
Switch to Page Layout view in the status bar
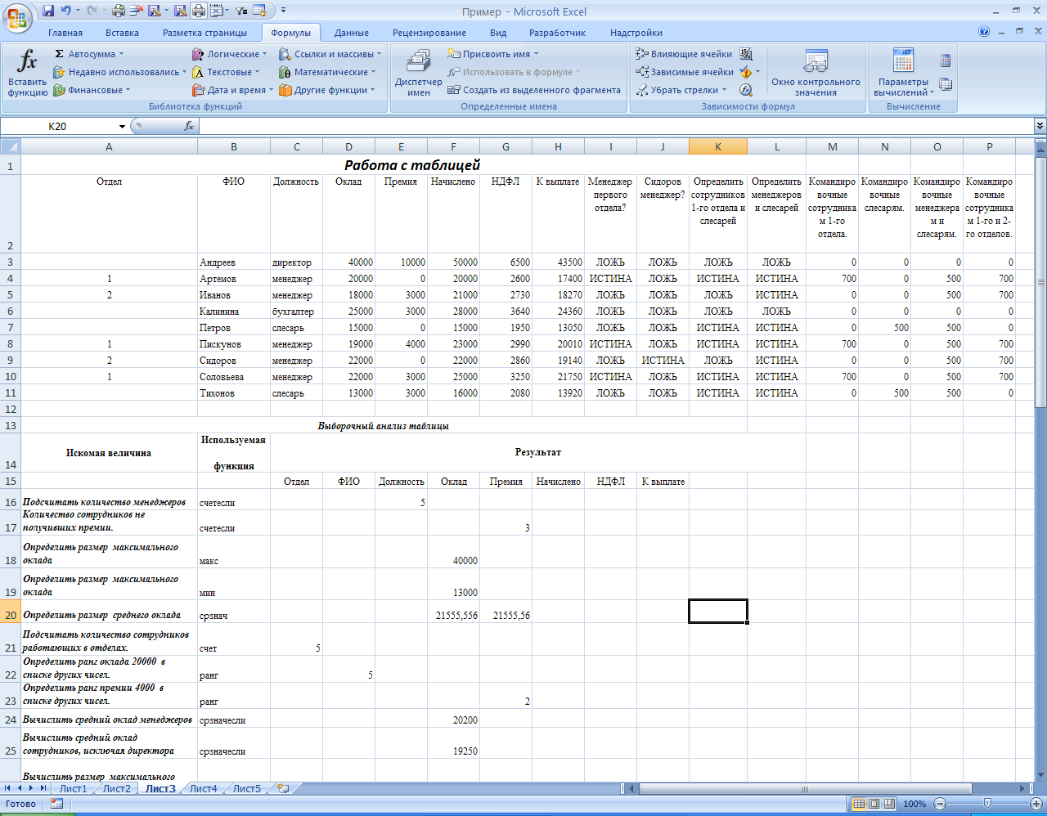(x=874, y=804)
